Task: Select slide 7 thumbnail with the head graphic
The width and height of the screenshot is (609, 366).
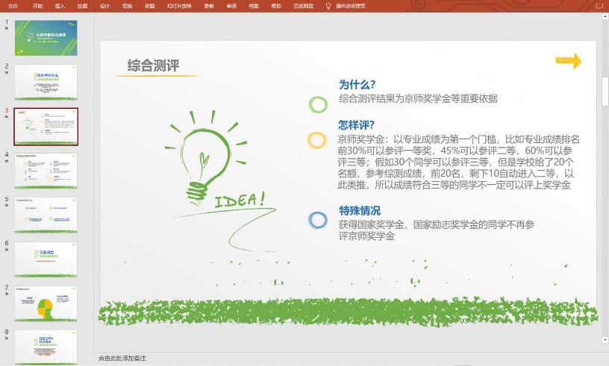Action: pos(46,303)
